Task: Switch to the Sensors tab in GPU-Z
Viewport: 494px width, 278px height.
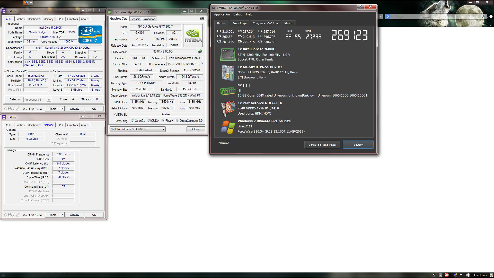Action: coord(135,19)
